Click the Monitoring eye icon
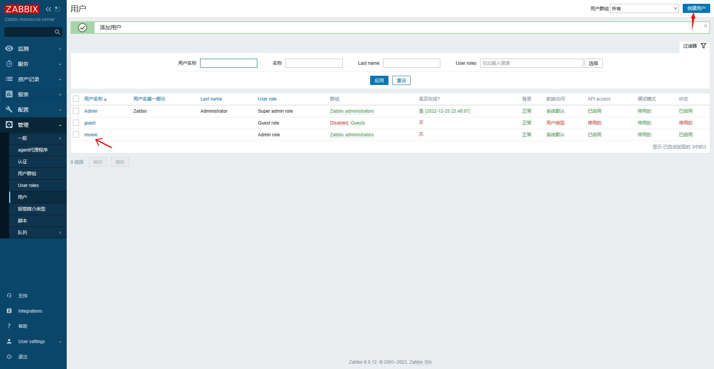 9,49
